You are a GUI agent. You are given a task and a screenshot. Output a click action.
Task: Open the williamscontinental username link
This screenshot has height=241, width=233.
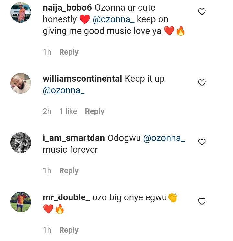pos(82,79)
